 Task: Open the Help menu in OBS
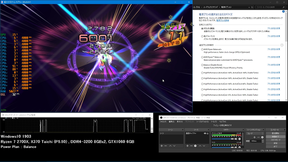pos(222,122)
